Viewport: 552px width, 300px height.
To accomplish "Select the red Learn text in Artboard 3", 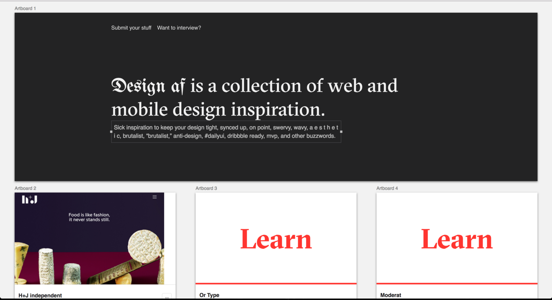I will pyautogui.click(x=276, y=239).
